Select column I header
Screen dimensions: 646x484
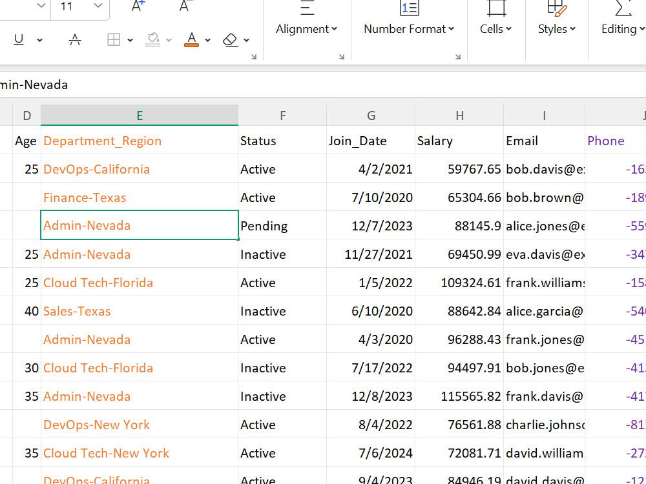(544, 116)
